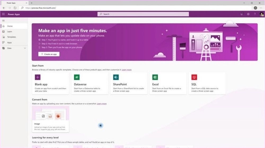265x148 pixels.
Task: Click the SQL tile icon
Action: pos(194,77)
